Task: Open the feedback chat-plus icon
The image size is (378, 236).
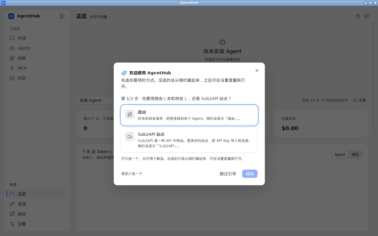Action: (367, 16)
